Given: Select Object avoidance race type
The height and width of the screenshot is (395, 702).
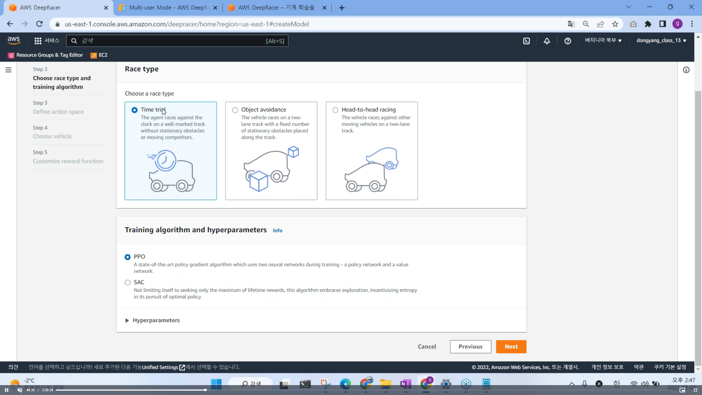Looking at the screenshot, I should (x=235, y=110).
